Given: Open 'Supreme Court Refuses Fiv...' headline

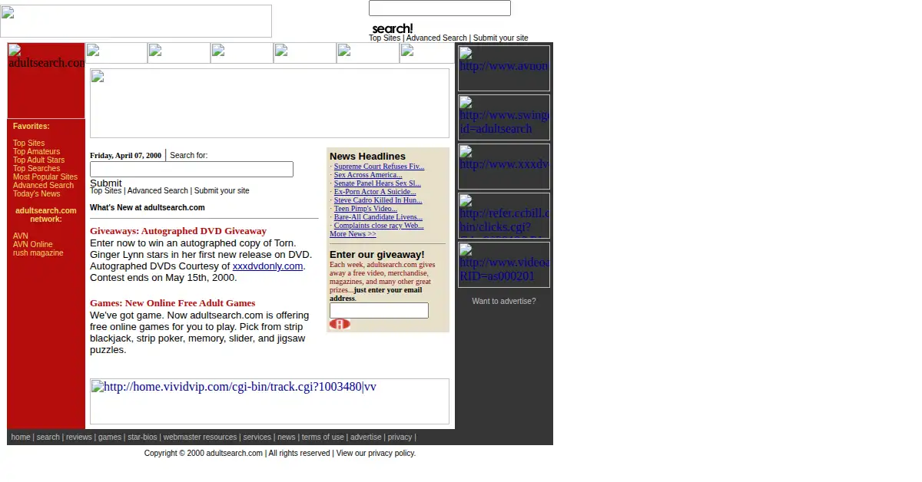Looking at the screenshot, I should [x=379, y=166].
